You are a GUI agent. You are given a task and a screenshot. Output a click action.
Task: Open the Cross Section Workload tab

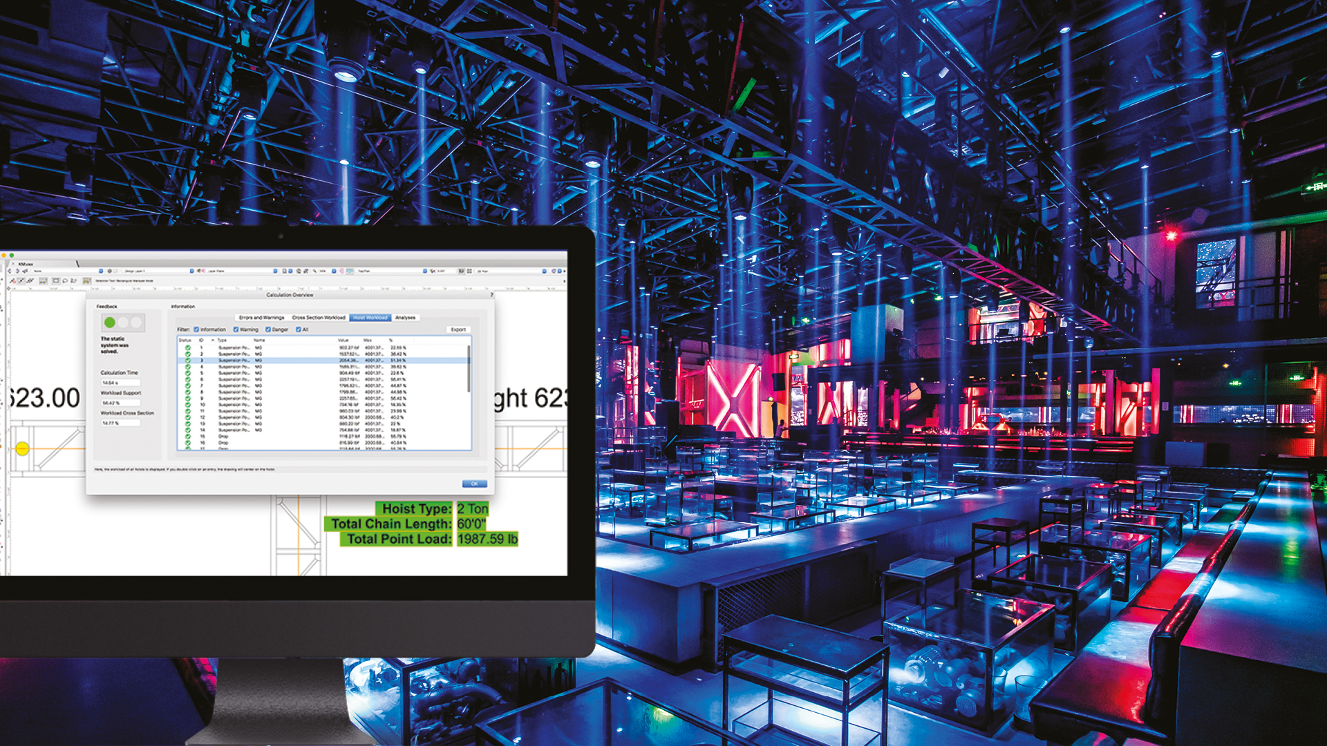point(319,318)
